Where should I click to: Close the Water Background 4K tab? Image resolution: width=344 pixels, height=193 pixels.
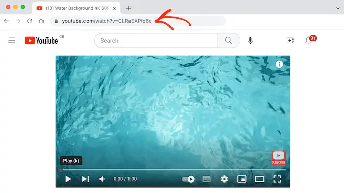114,8
